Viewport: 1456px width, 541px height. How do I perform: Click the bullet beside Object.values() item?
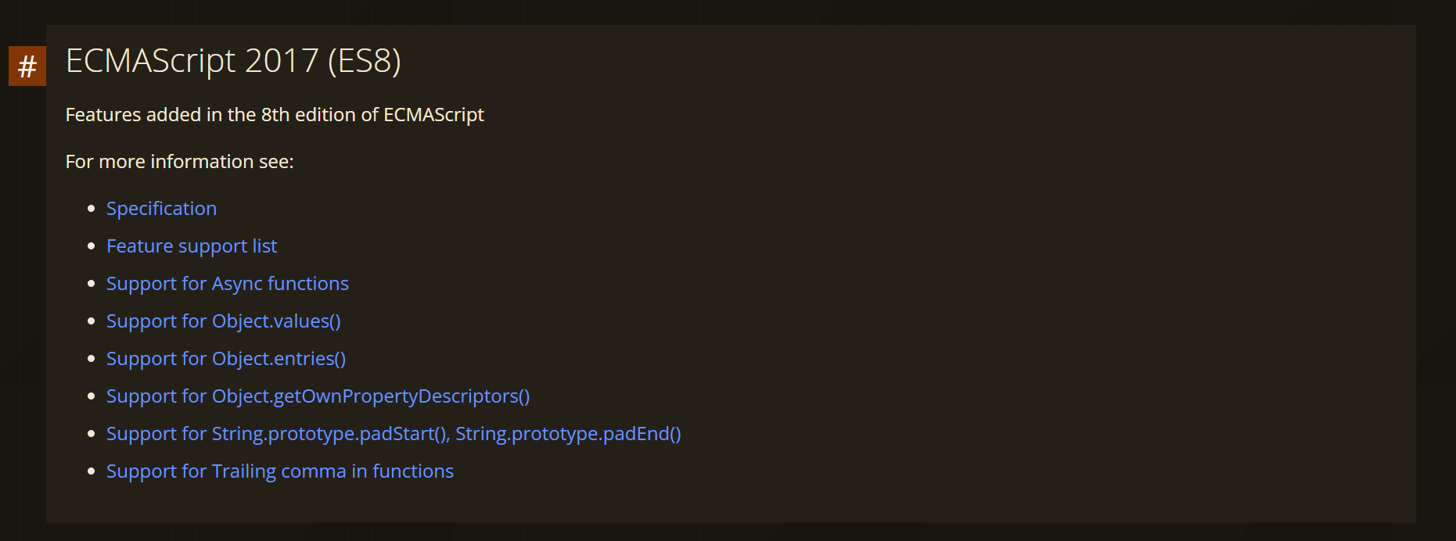pos(92,321)
